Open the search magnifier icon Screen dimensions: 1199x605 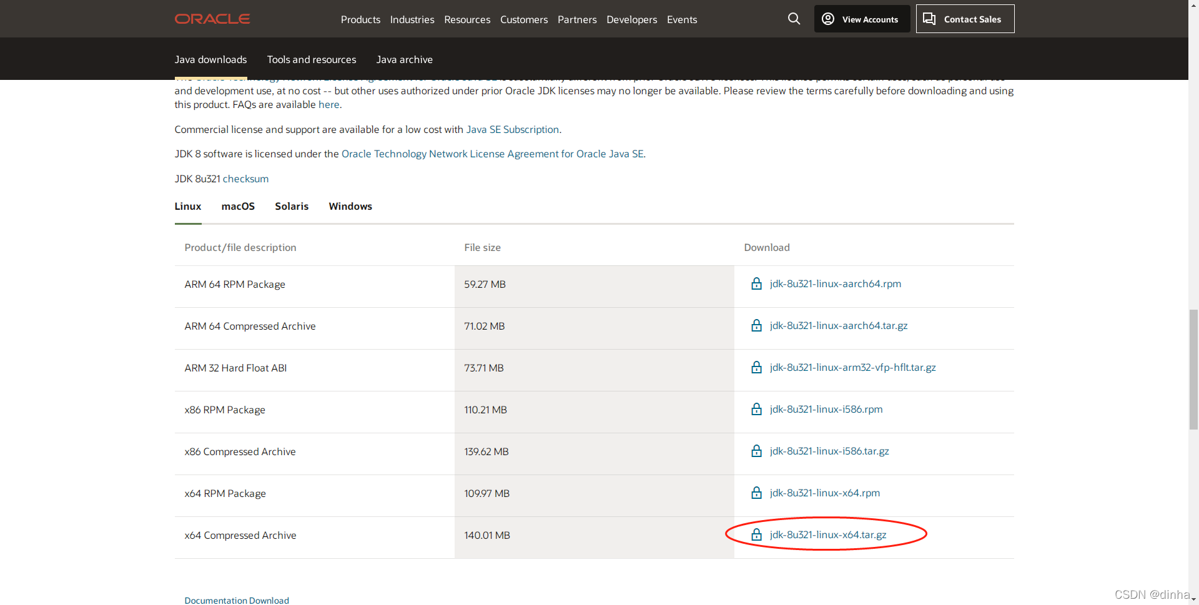tap(794, 19)
